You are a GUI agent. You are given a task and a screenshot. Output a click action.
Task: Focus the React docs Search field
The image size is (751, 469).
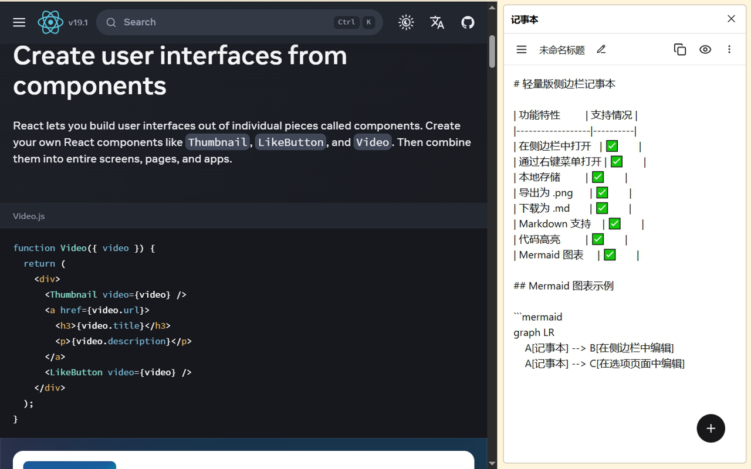tap(239, 22)
